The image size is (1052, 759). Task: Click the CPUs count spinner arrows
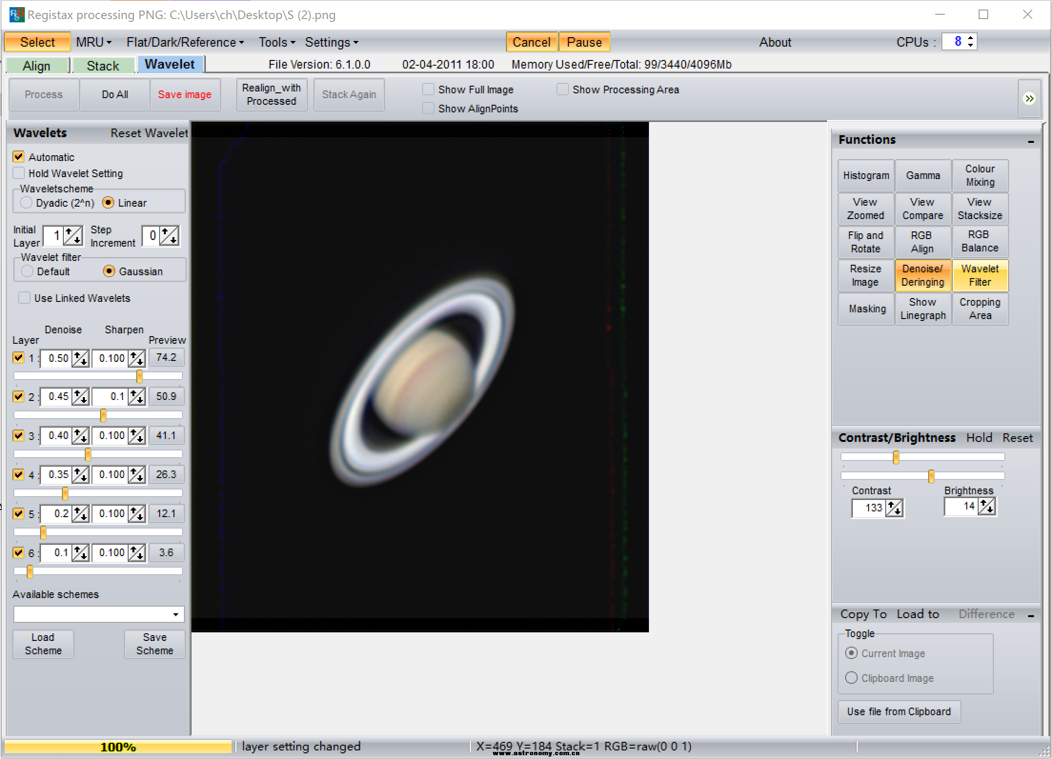tap(971, 41)
